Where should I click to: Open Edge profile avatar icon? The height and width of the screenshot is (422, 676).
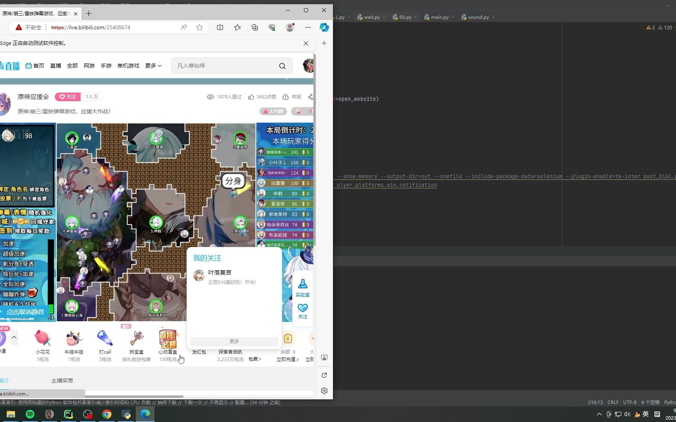[x=290, y=27]
